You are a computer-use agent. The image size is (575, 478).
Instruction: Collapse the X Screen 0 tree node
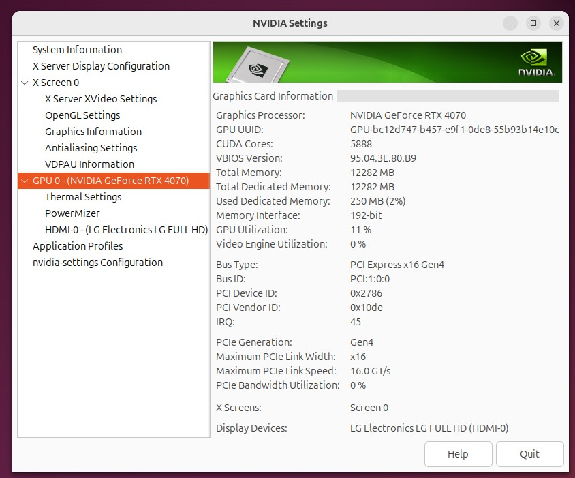coord(25,83)
